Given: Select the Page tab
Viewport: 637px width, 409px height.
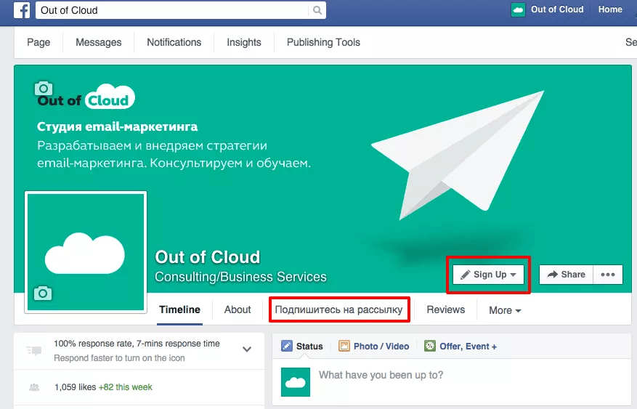Looking at the screenshot, I should pos(38,42).
